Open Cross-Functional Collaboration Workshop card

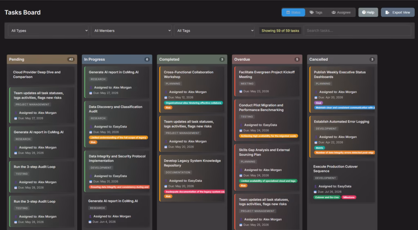(x=192, y=90)
